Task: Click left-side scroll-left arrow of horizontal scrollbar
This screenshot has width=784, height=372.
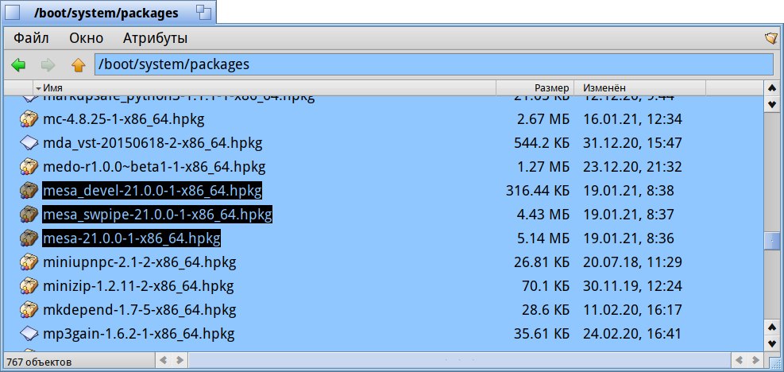Action: pos(163,360)
